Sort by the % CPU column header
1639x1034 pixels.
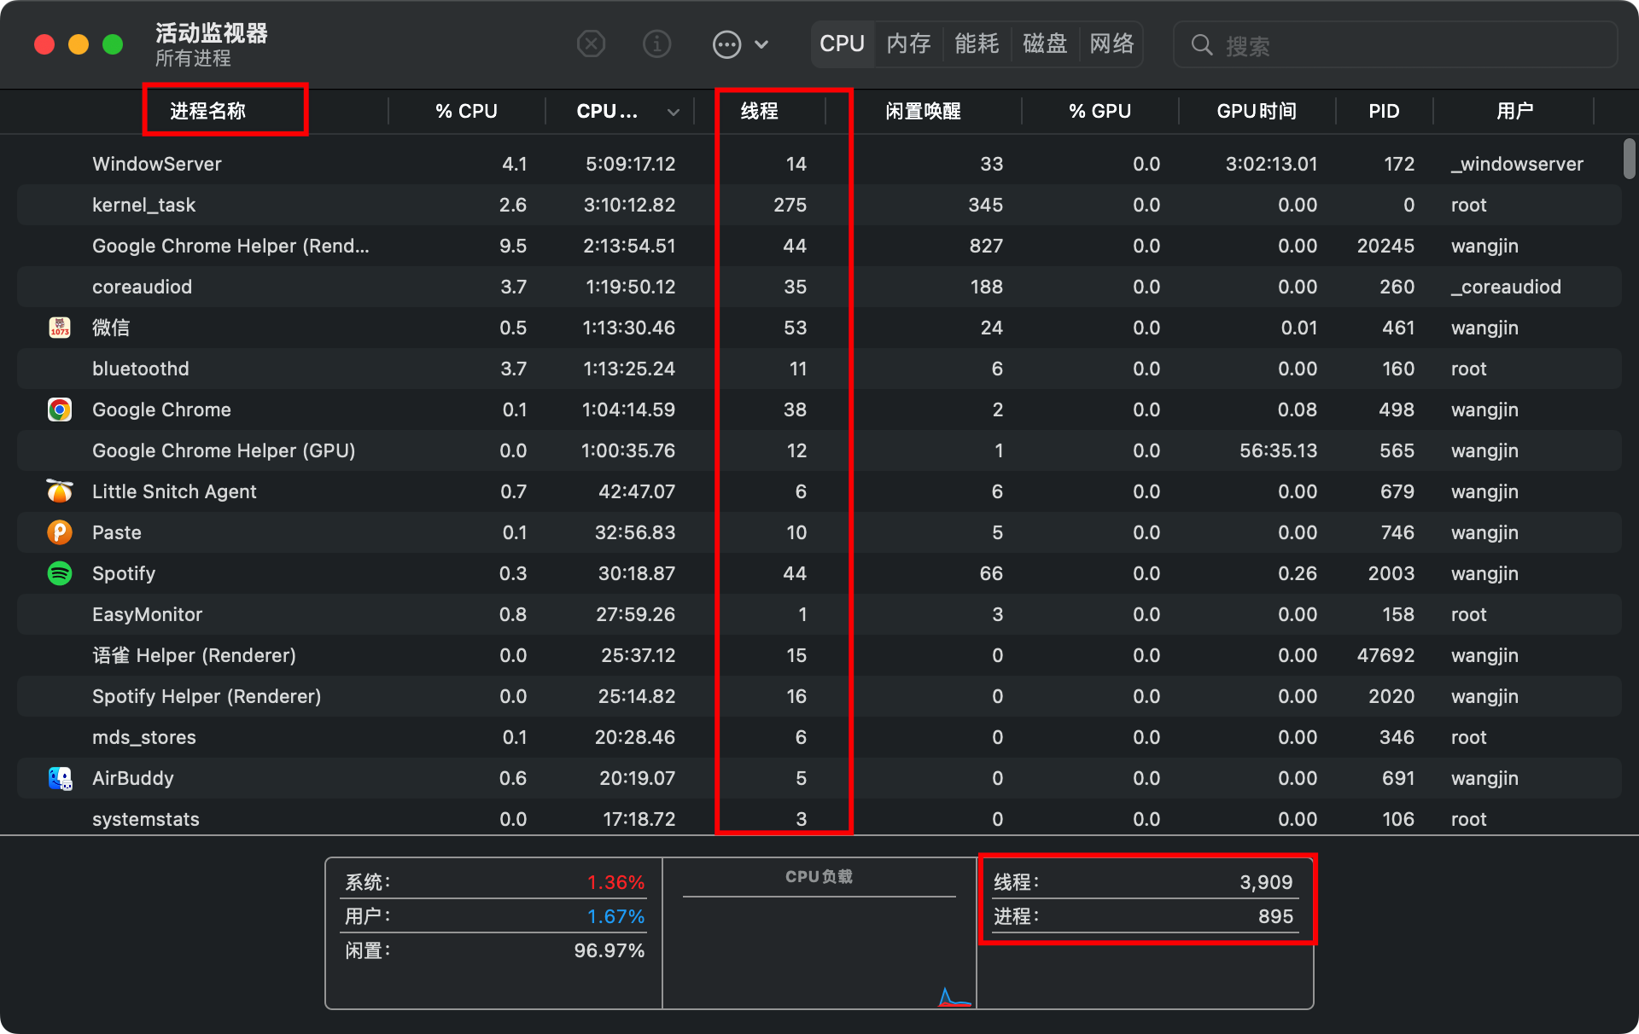click(x=466, y=111)
